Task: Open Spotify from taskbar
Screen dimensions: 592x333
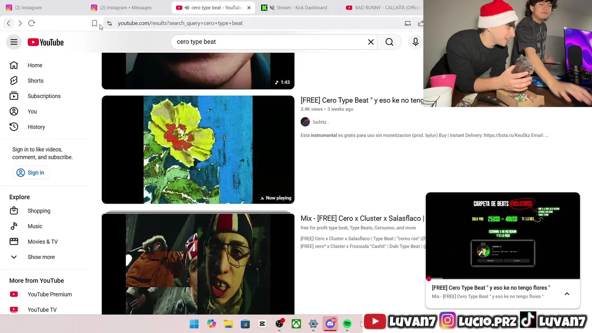Action: pyautogui.click(x=347, y=324)
